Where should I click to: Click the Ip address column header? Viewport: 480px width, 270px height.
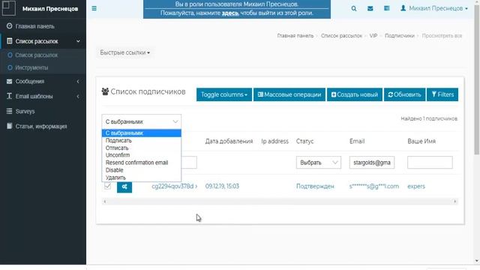[275, 141]
